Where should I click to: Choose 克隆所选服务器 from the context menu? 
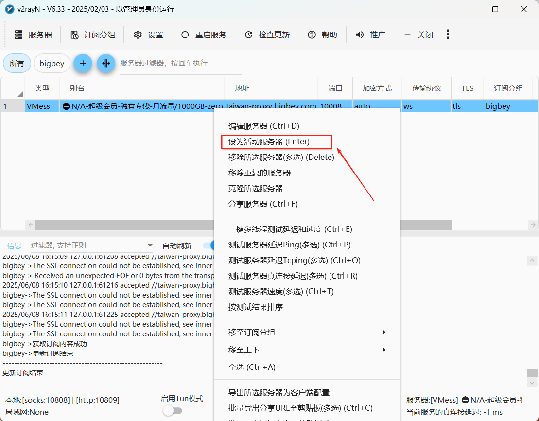click(255, 188)
